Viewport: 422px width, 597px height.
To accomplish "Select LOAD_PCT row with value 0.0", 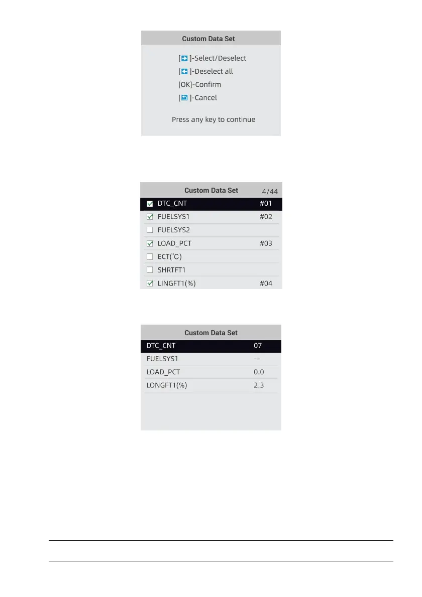I will pos(210,372).
